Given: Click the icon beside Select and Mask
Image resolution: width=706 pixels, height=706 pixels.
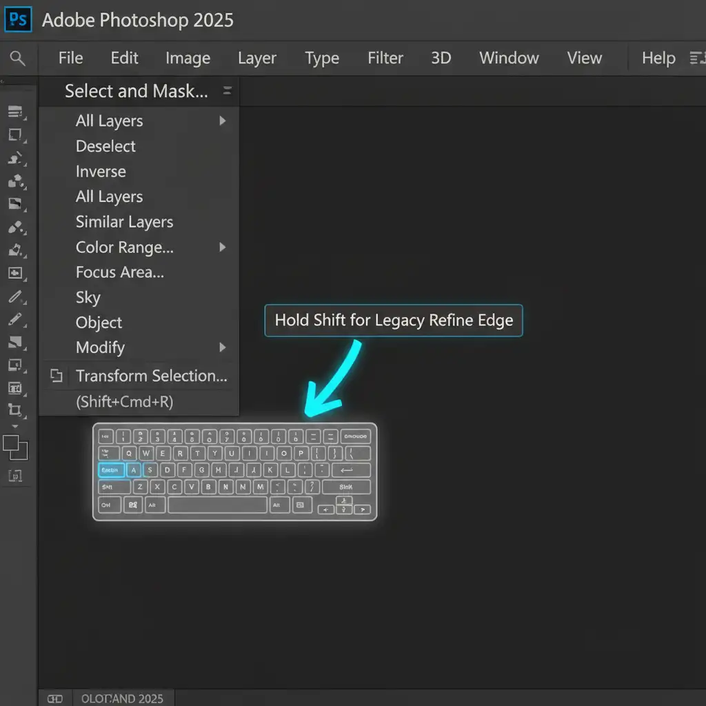Looking at the screenshot, I should [x=227, y=91].
